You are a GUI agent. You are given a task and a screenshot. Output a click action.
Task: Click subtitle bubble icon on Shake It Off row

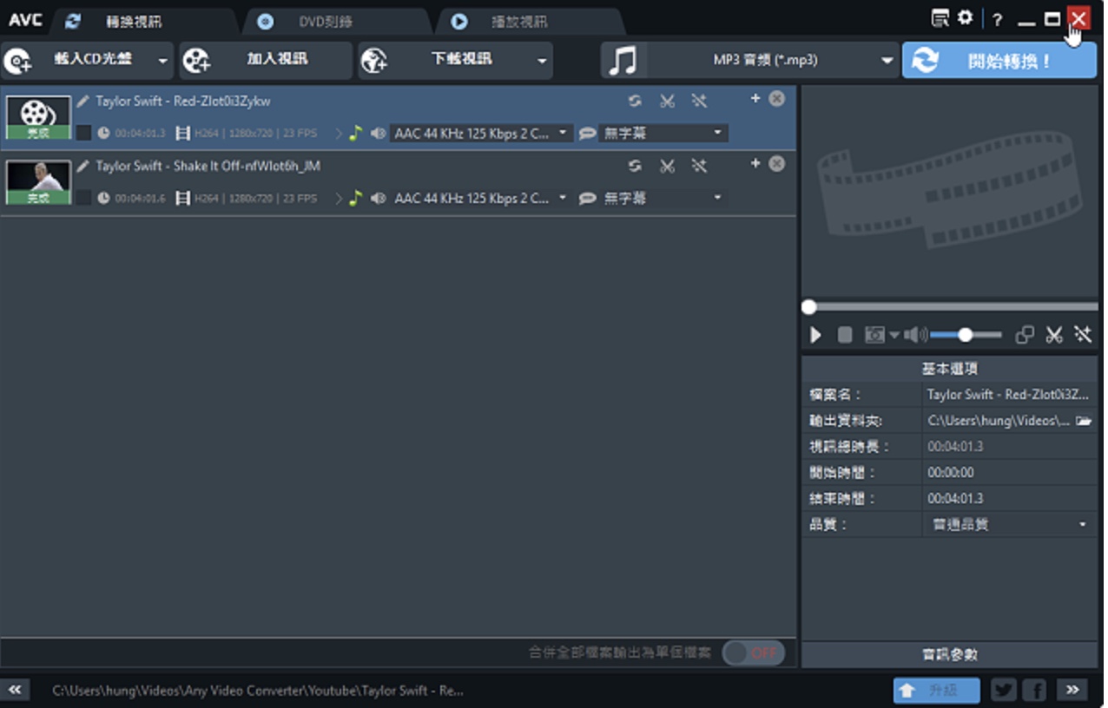588,199
